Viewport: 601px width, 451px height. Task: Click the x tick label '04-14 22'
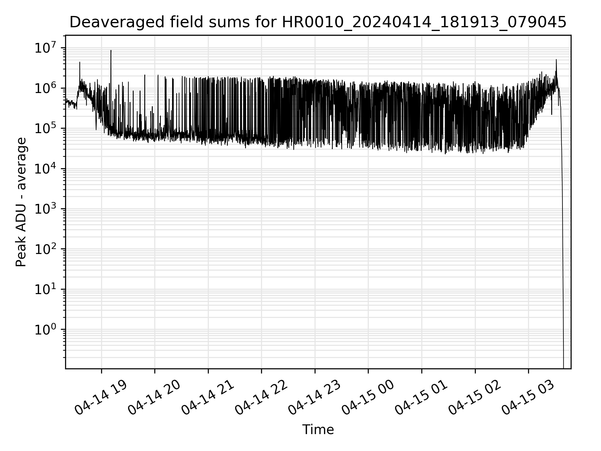261,397
